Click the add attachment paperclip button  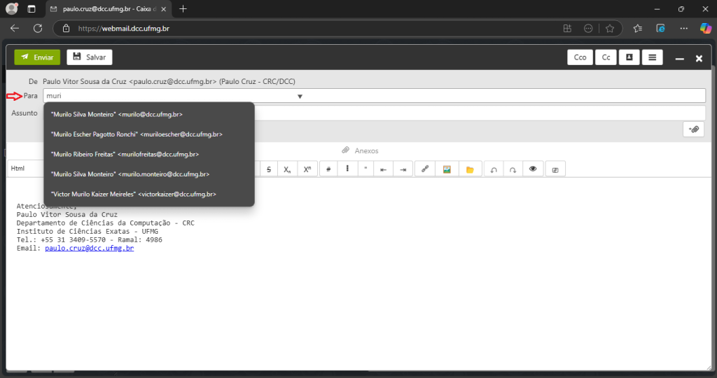point(693,129)
